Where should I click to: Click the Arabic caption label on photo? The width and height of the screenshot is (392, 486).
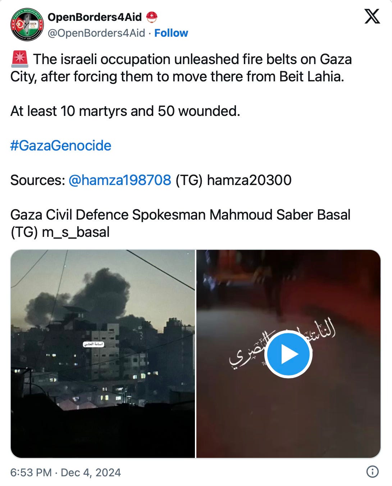pos(94,344)
